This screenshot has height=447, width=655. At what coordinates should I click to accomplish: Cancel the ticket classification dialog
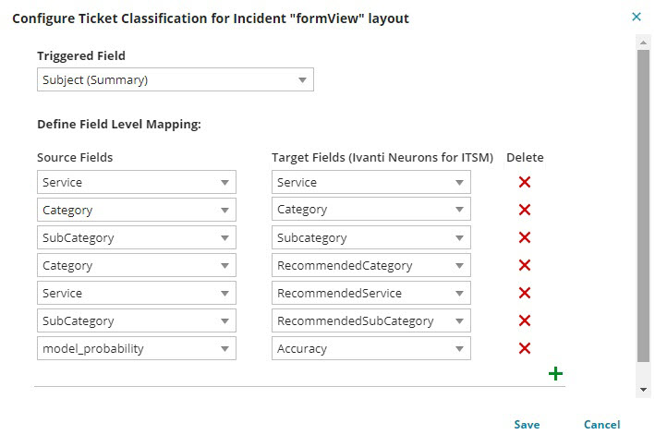(601, 425)
